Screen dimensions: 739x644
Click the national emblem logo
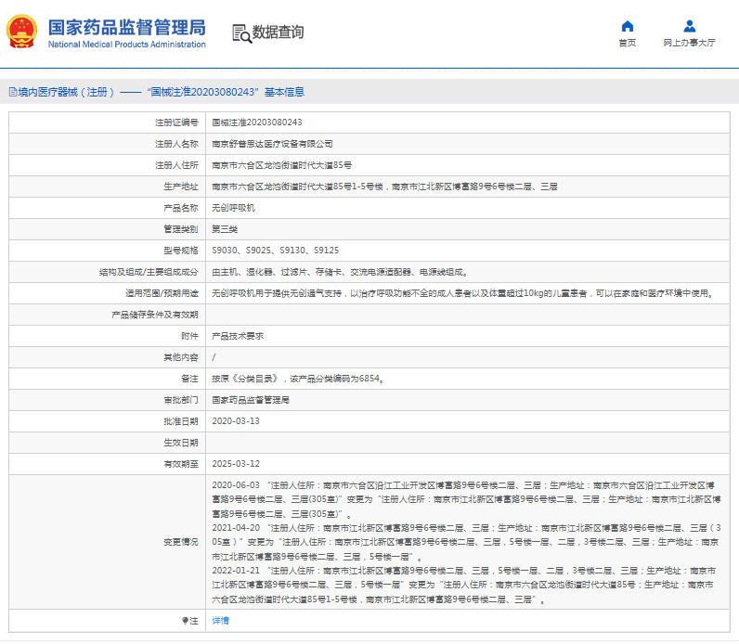[x=20, y=33]
